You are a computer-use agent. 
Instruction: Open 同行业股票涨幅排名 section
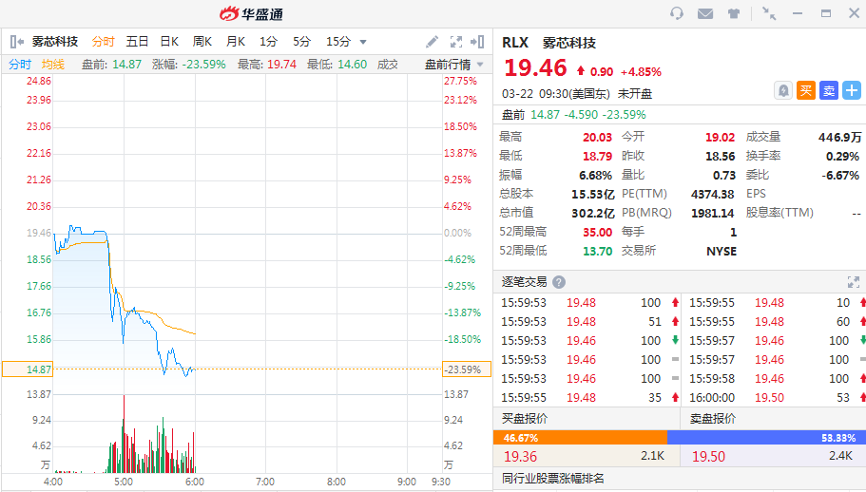553,478
